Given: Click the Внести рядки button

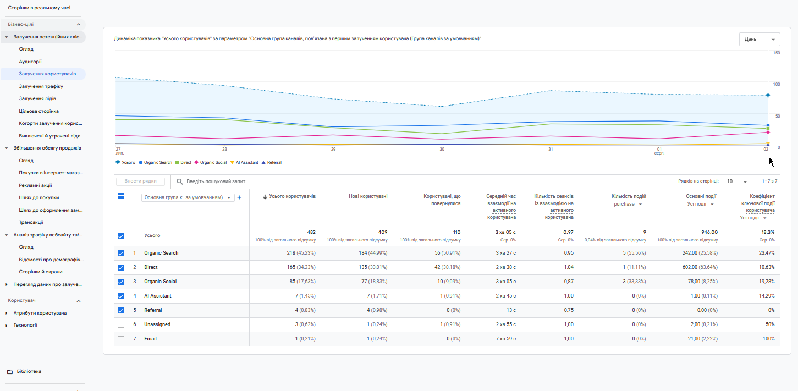Looking at the screenshot, I should pyautogui.click(x=141, y=181).
